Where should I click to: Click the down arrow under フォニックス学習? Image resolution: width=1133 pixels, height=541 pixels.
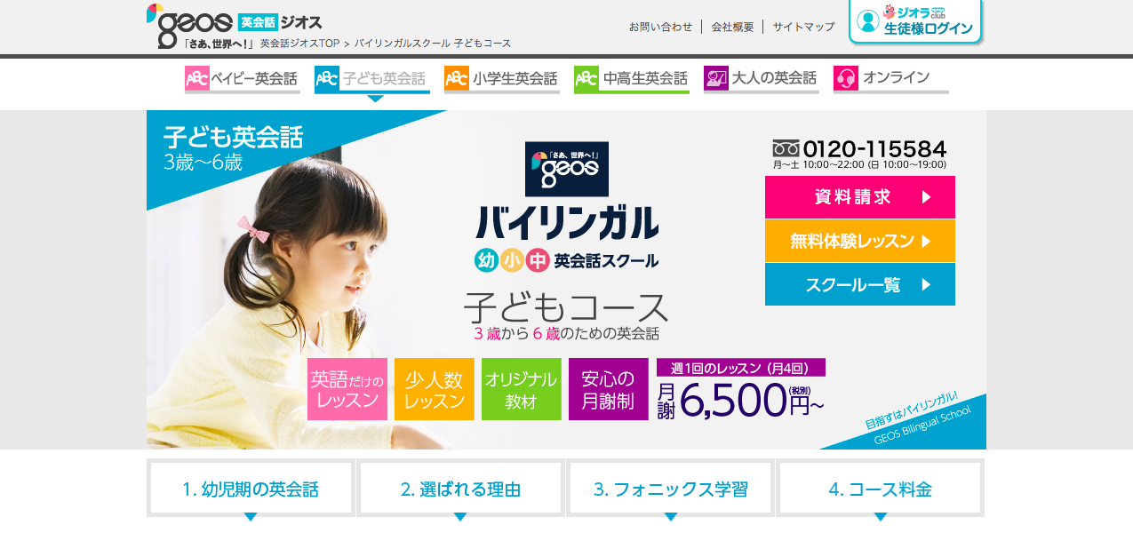click(671, 517)
